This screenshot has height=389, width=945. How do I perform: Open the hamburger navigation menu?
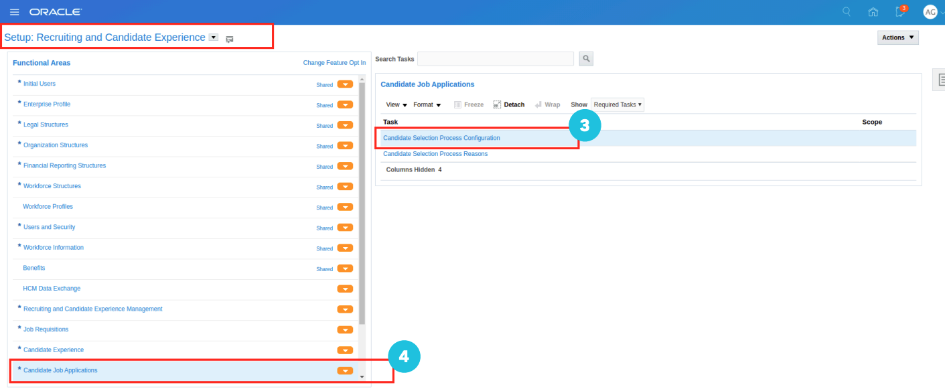[15, 12]
